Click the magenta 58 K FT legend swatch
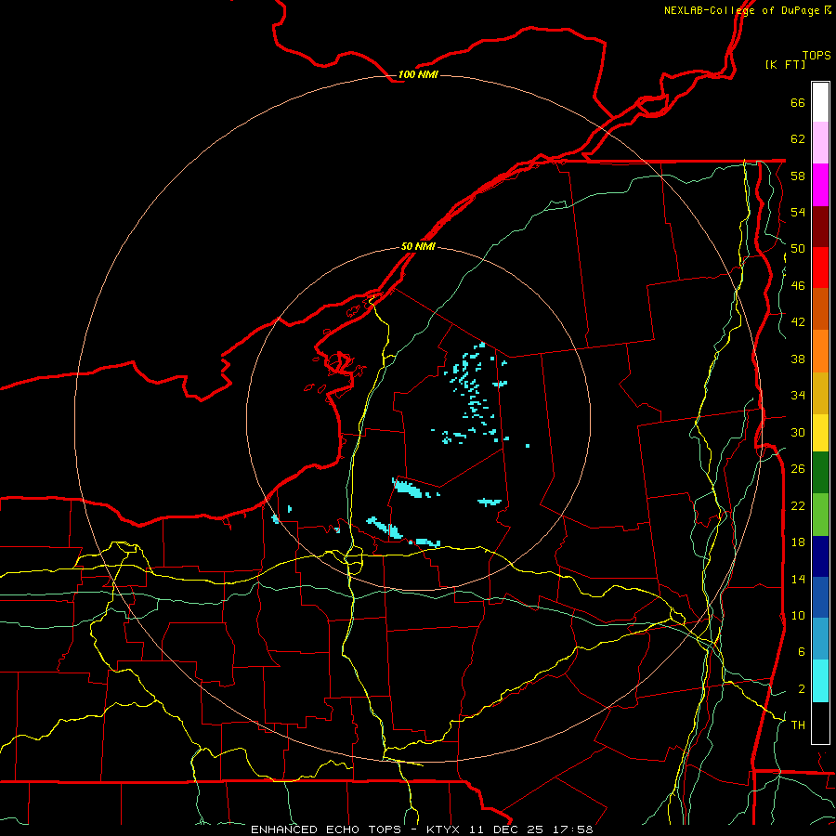Image resolution: width=836 pixels, height=836 pixels. 820,185
